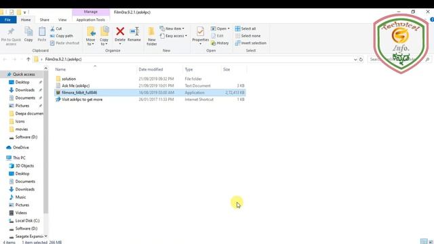Click the Back navigation arrow

[x=5, y=59]
